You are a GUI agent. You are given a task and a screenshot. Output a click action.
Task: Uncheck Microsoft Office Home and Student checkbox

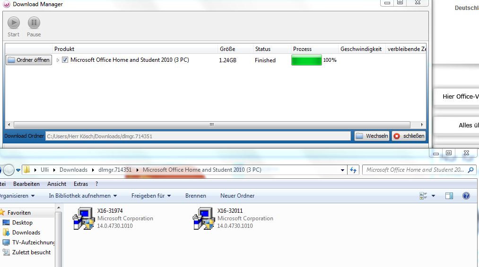65,60
